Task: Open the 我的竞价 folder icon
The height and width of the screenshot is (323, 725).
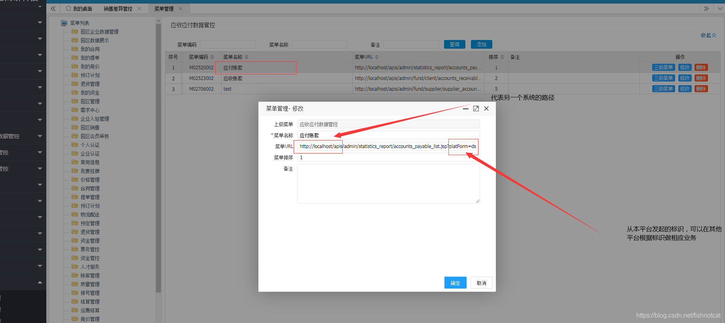Action: click(x=75, y=66)
